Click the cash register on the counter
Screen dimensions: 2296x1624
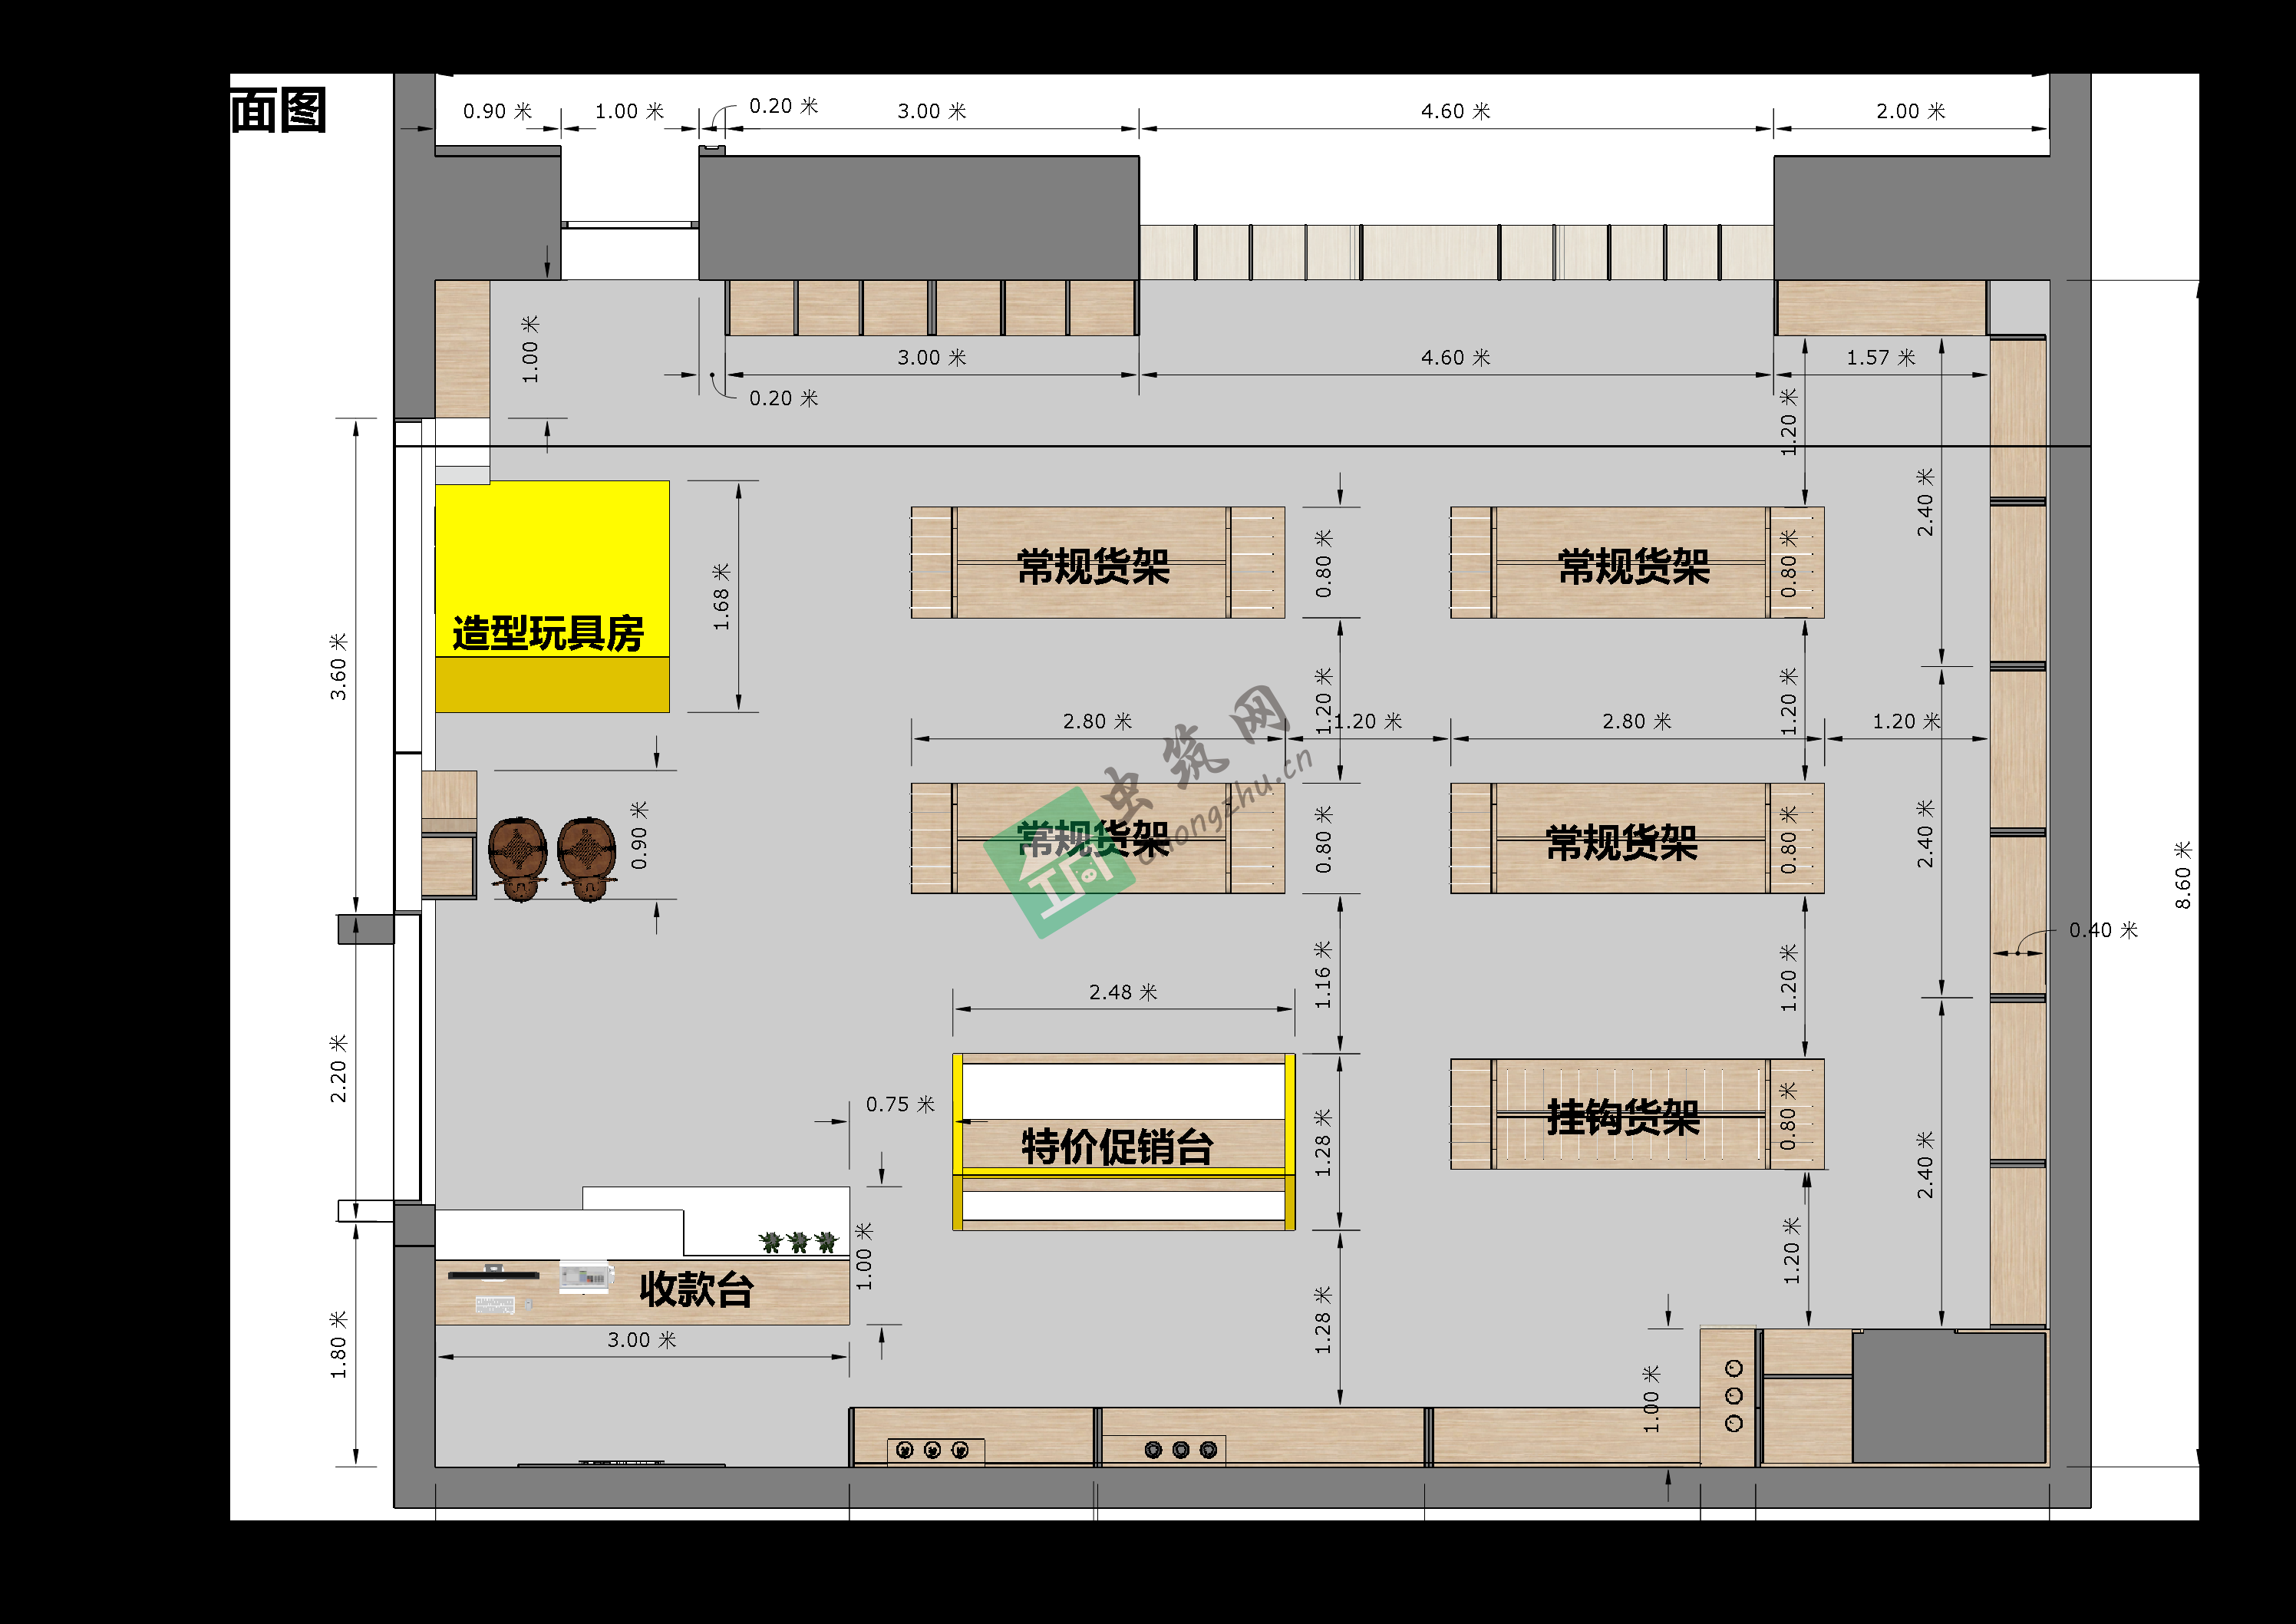(x=585, y=1276)
